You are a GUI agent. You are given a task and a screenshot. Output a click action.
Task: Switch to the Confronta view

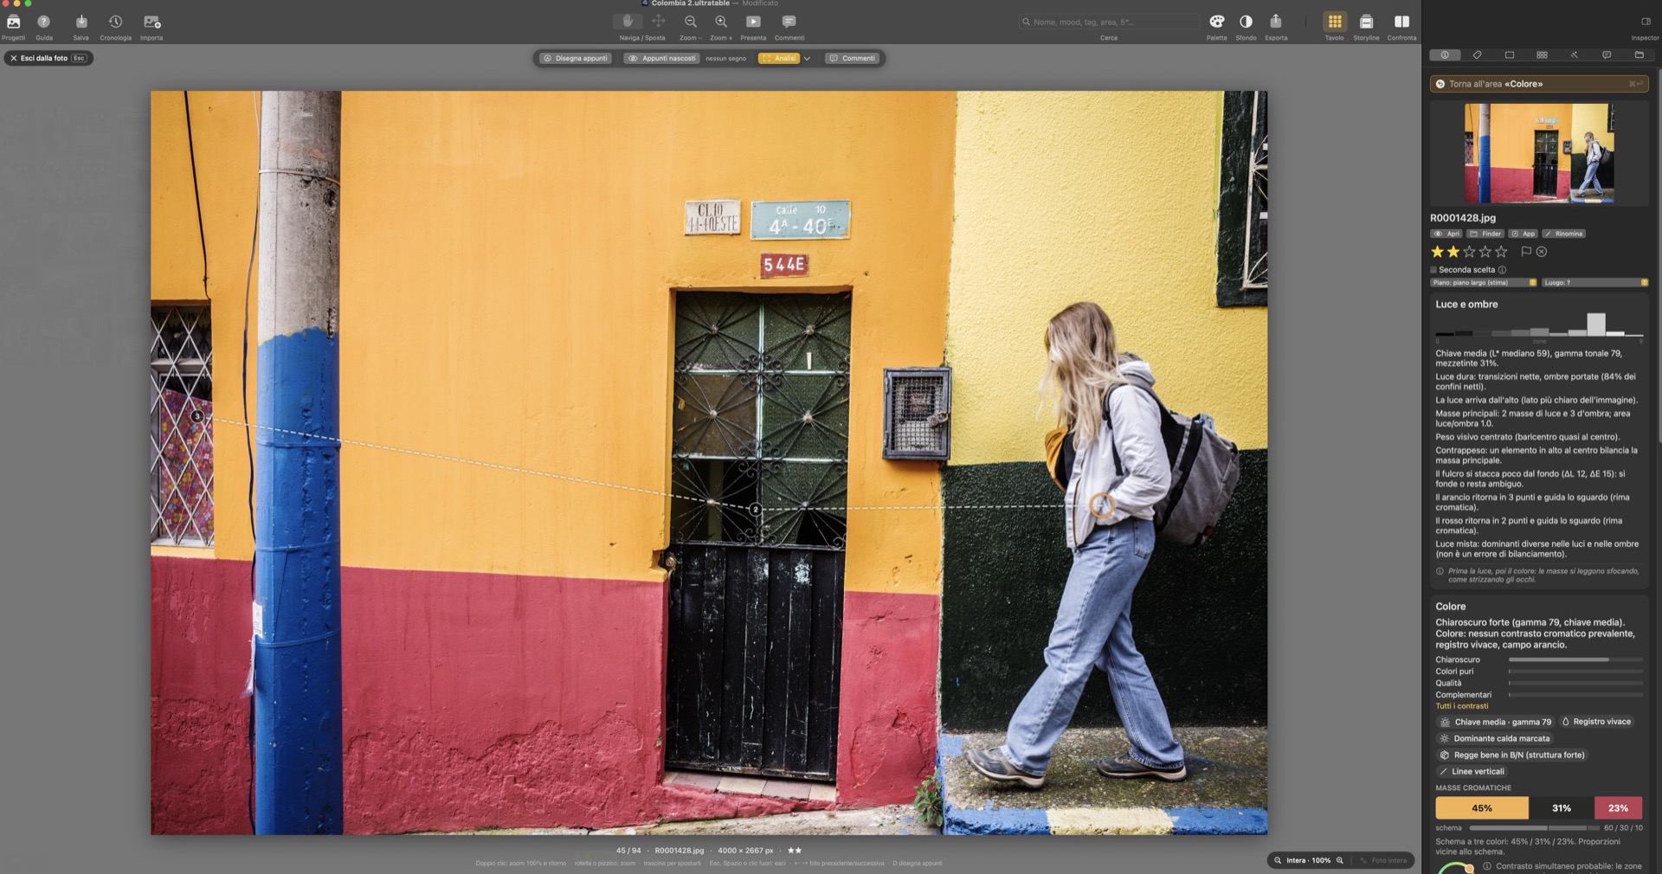pyautogui.click(x=1401, y=22)
